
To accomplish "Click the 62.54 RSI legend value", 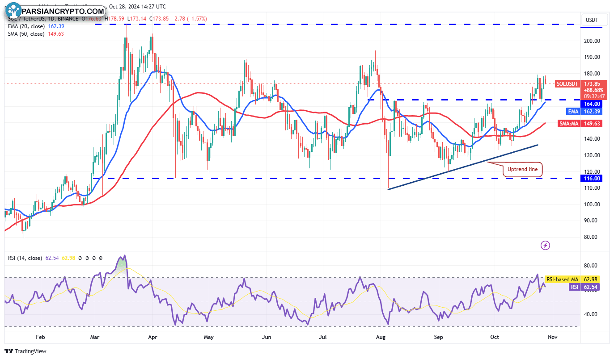I will point(52,258).
